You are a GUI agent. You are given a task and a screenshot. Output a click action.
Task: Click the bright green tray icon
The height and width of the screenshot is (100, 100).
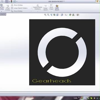point(91,98)
